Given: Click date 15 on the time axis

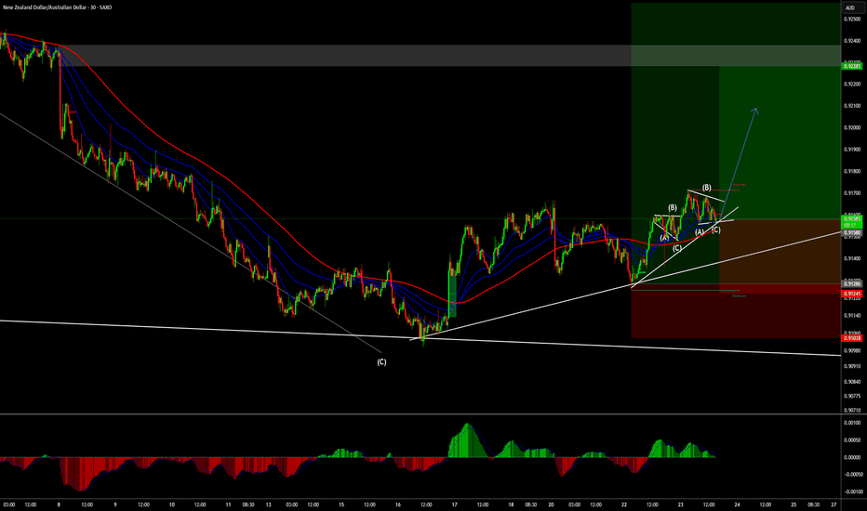Looking at the screenshot, I should (x=341, y=504).
